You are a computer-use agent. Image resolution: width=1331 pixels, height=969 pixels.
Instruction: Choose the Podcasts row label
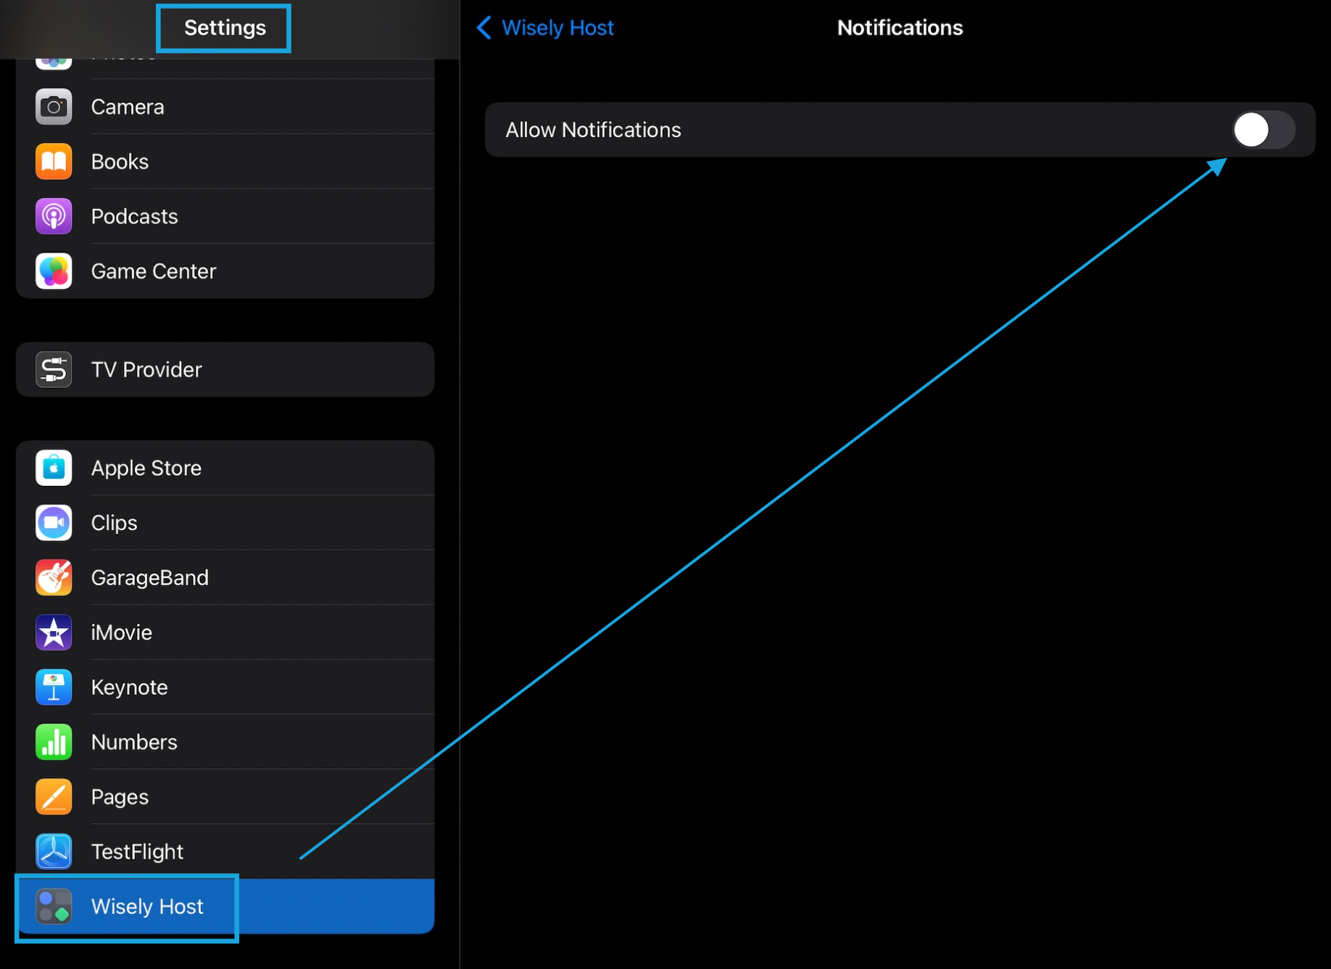pyautogui.click(x=134, y=216)
